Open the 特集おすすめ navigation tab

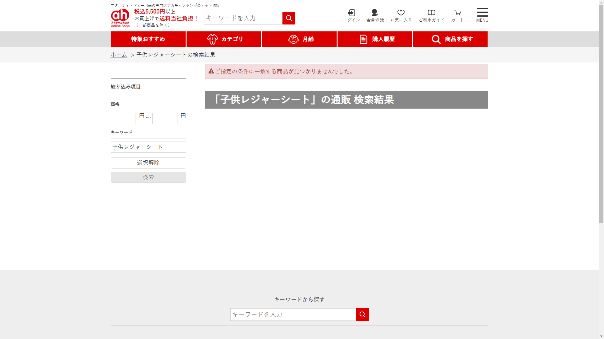(148, 39)
